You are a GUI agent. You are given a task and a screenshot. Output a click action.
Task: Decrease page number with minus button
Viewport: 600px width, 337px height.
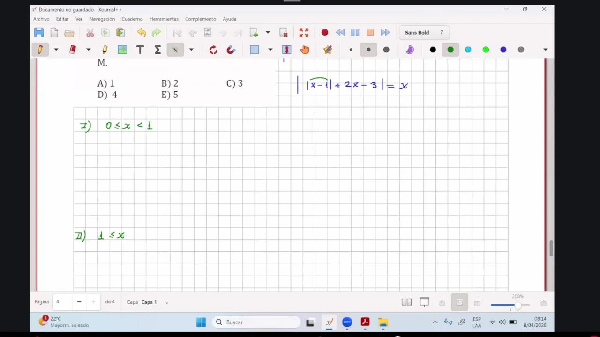tap(79, 302)
